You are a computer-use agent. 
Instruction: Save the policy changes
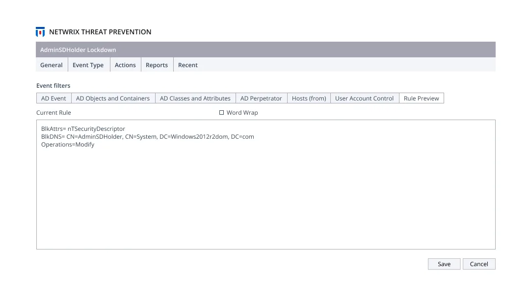(444, 264)
